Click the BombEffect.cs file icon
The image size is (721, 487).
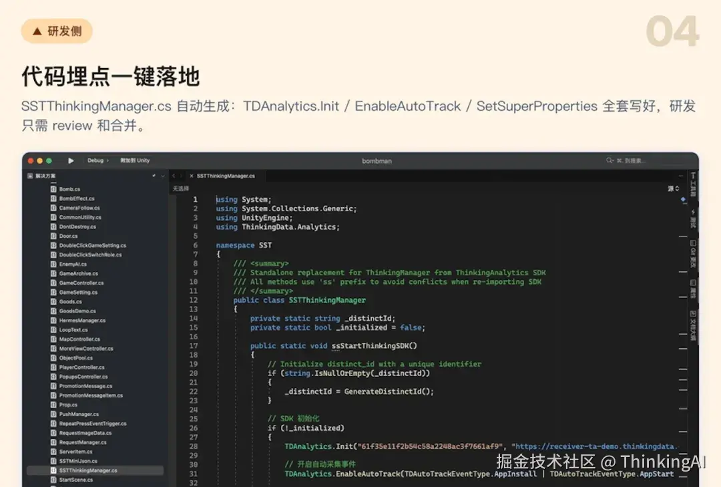[x=54, y=198]
